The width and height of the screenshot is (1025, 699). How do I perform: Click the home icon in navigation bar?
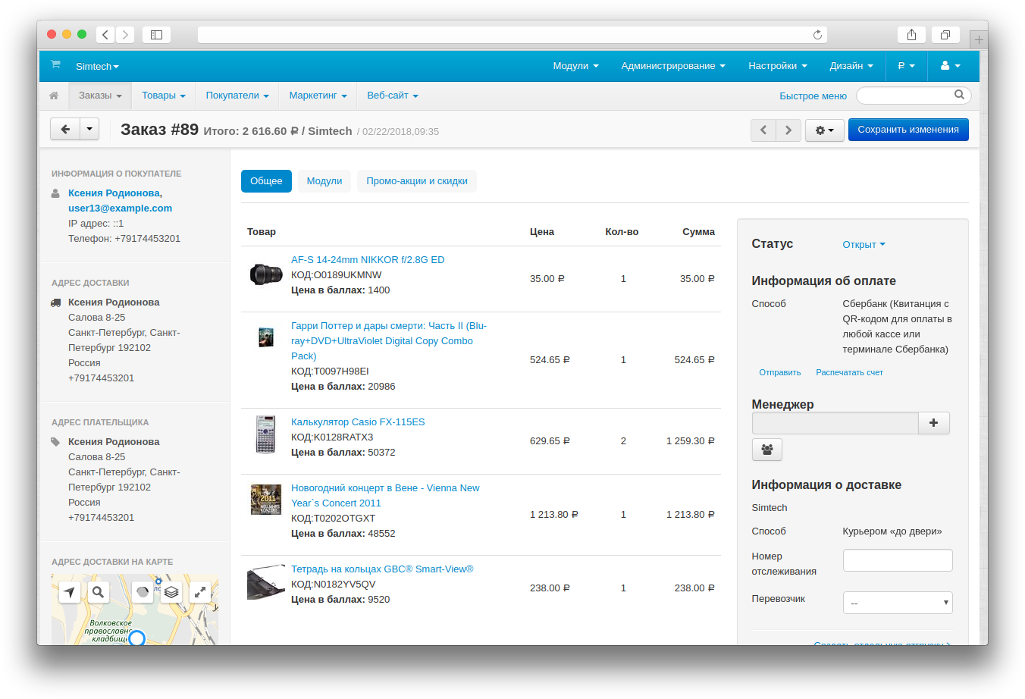tap(54, 96)
